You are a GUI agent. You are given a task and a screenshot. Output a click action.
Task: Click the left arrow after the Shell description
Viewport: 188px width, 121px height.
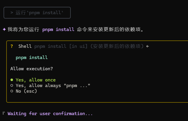pyautogui.click(x=147, y=46)
